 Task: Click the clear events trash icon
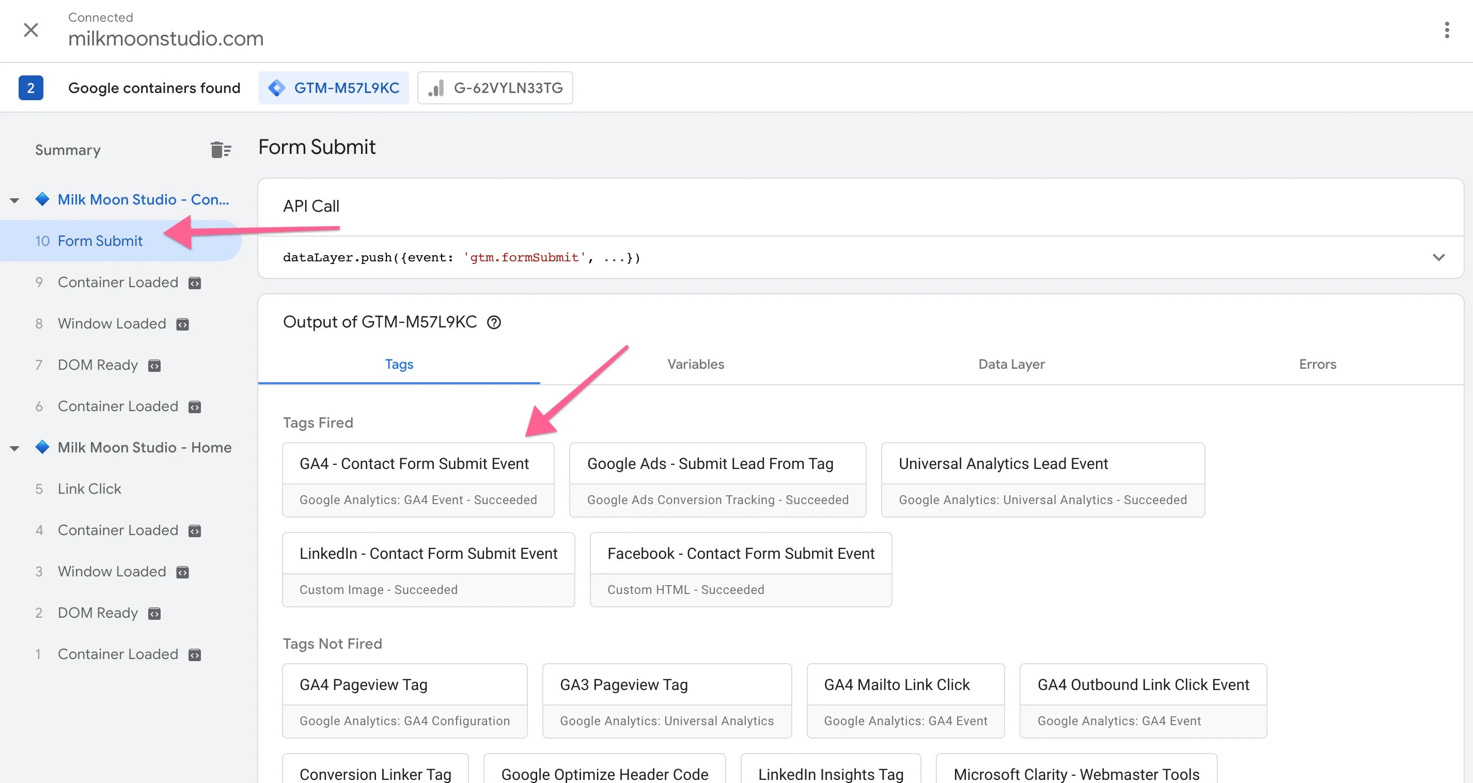[x=220, y=150]
